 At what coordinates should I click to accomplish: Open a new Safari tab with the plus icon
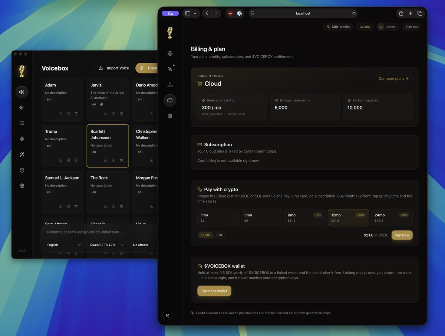410,13
